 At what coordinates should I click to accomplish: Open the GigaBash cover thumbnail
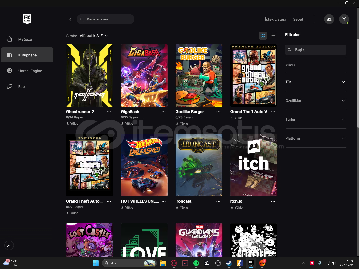coord(144,75)
